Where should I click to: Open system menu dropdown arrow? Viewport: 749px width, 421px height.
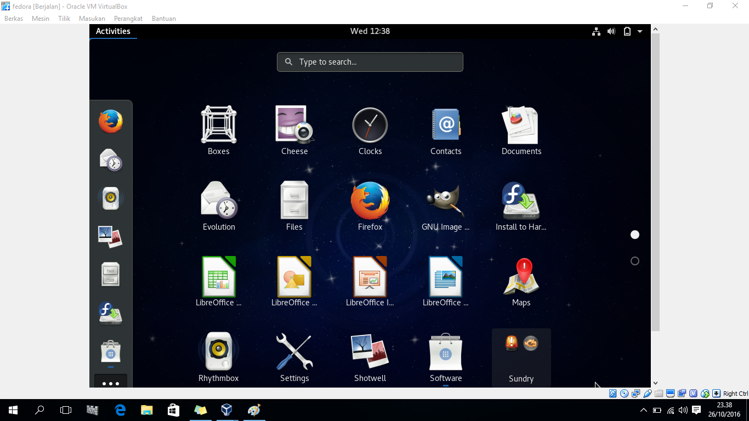pos(640,32)
